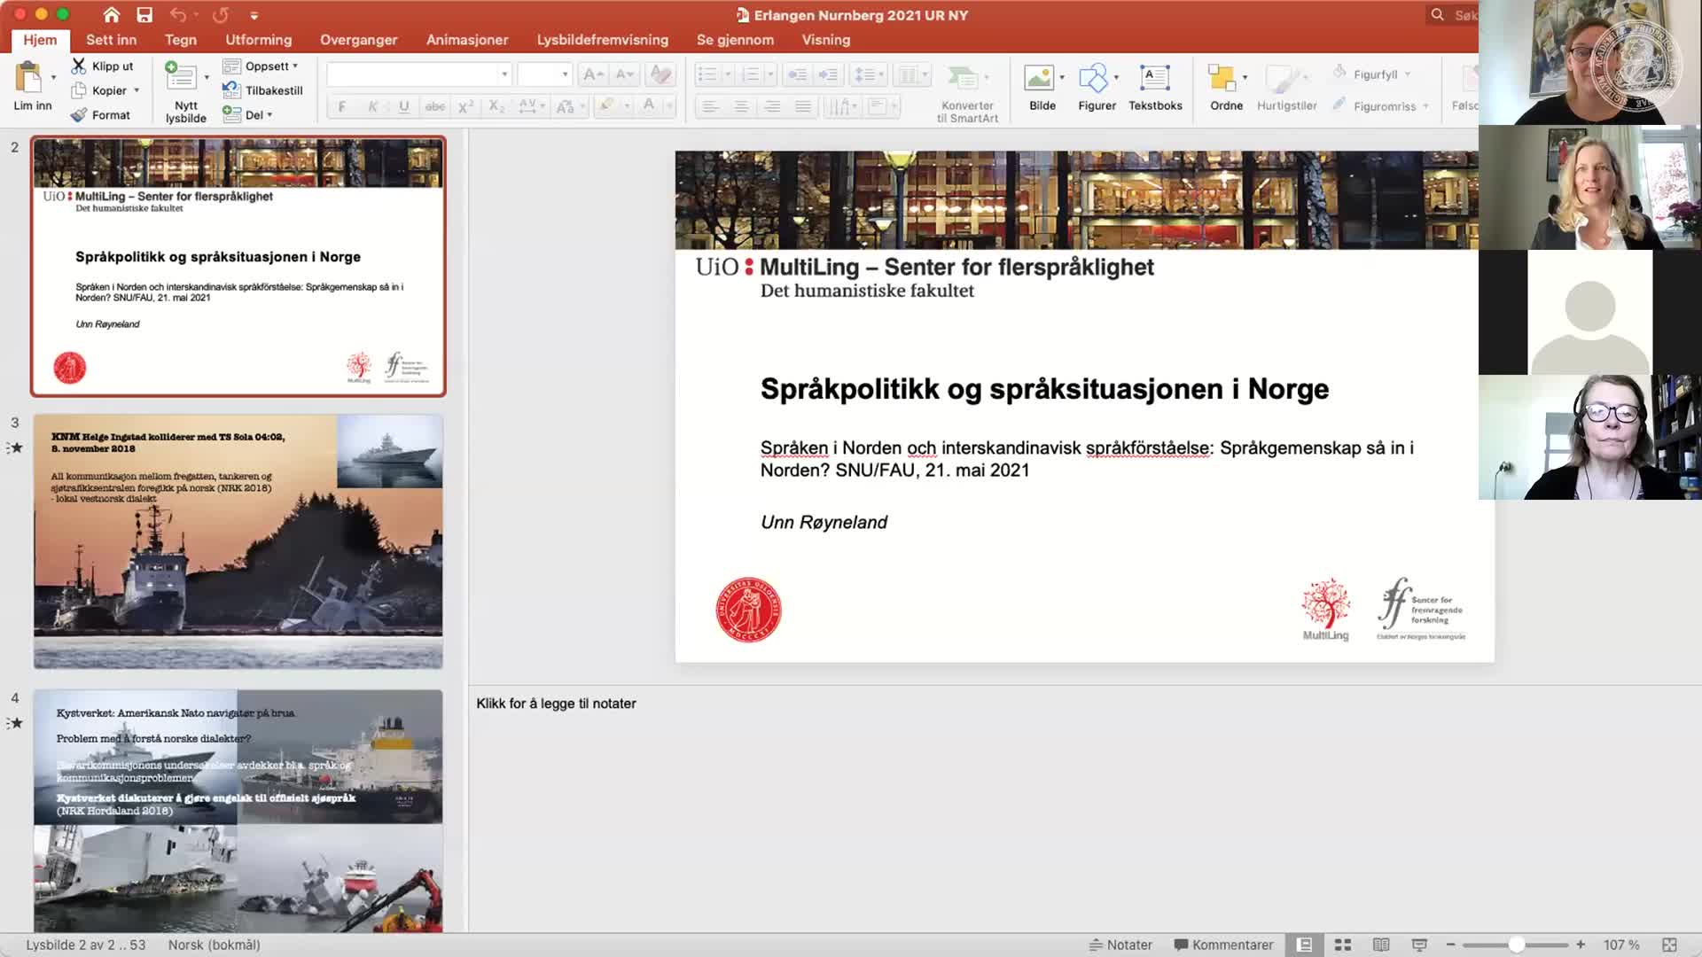Click the Ordne arrange icon

coord(1222,79)
